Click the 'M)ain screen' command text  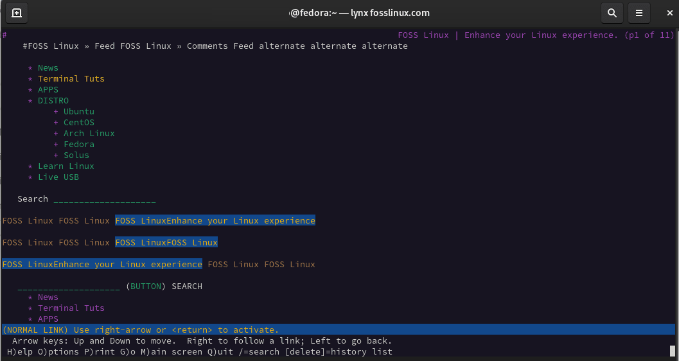click(x=172, y=352)
